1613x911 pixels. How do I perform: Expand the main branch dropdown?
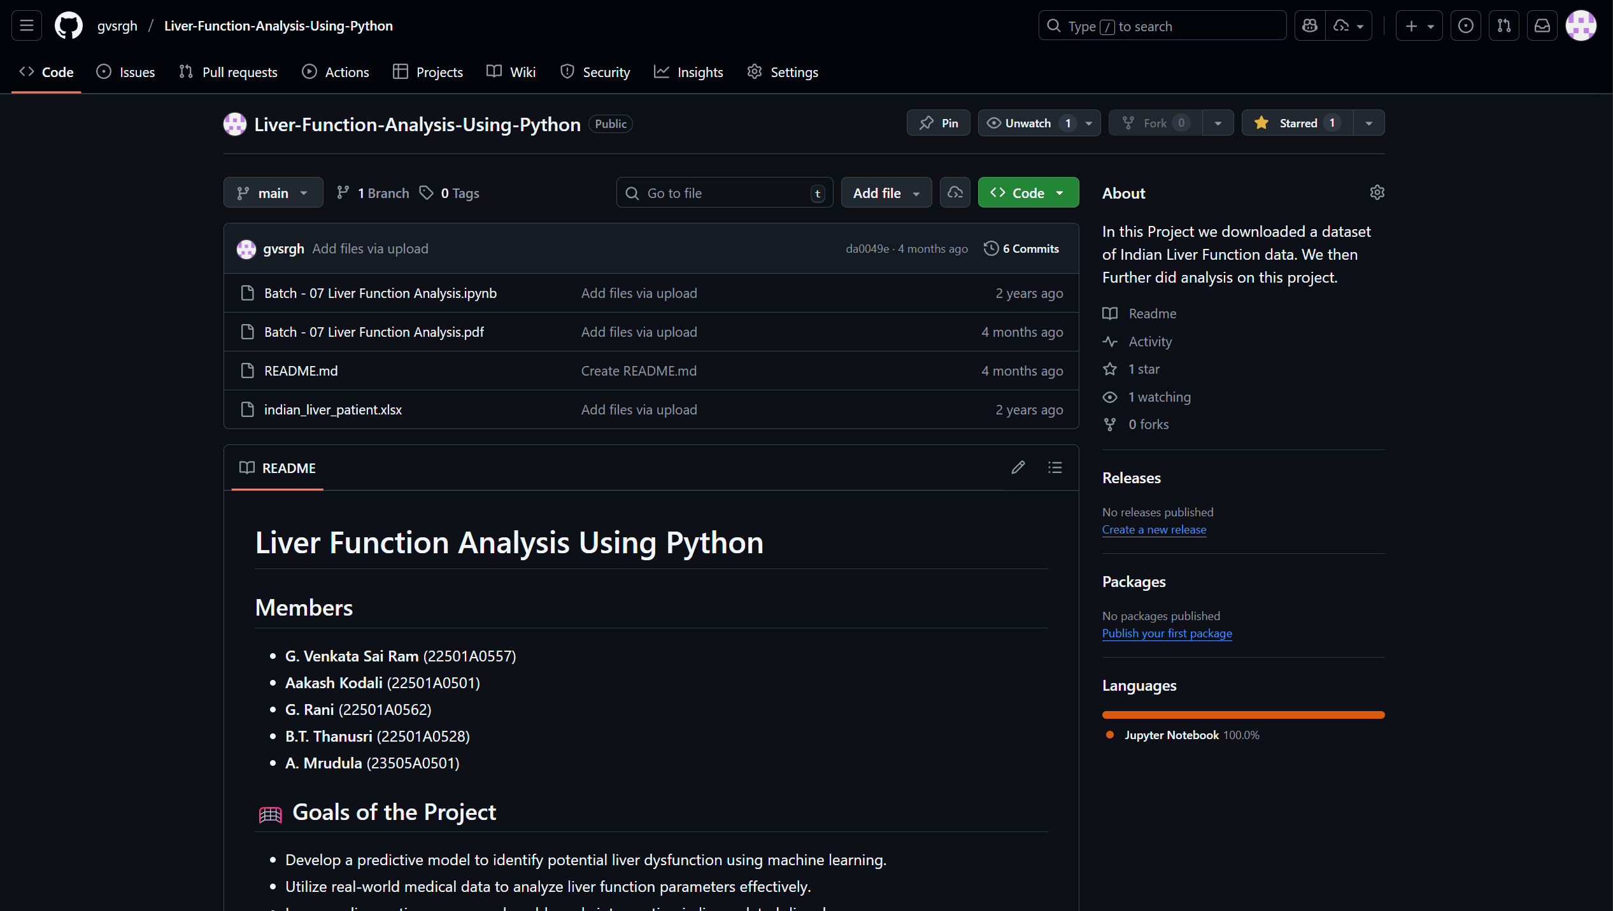coord(273,194)
